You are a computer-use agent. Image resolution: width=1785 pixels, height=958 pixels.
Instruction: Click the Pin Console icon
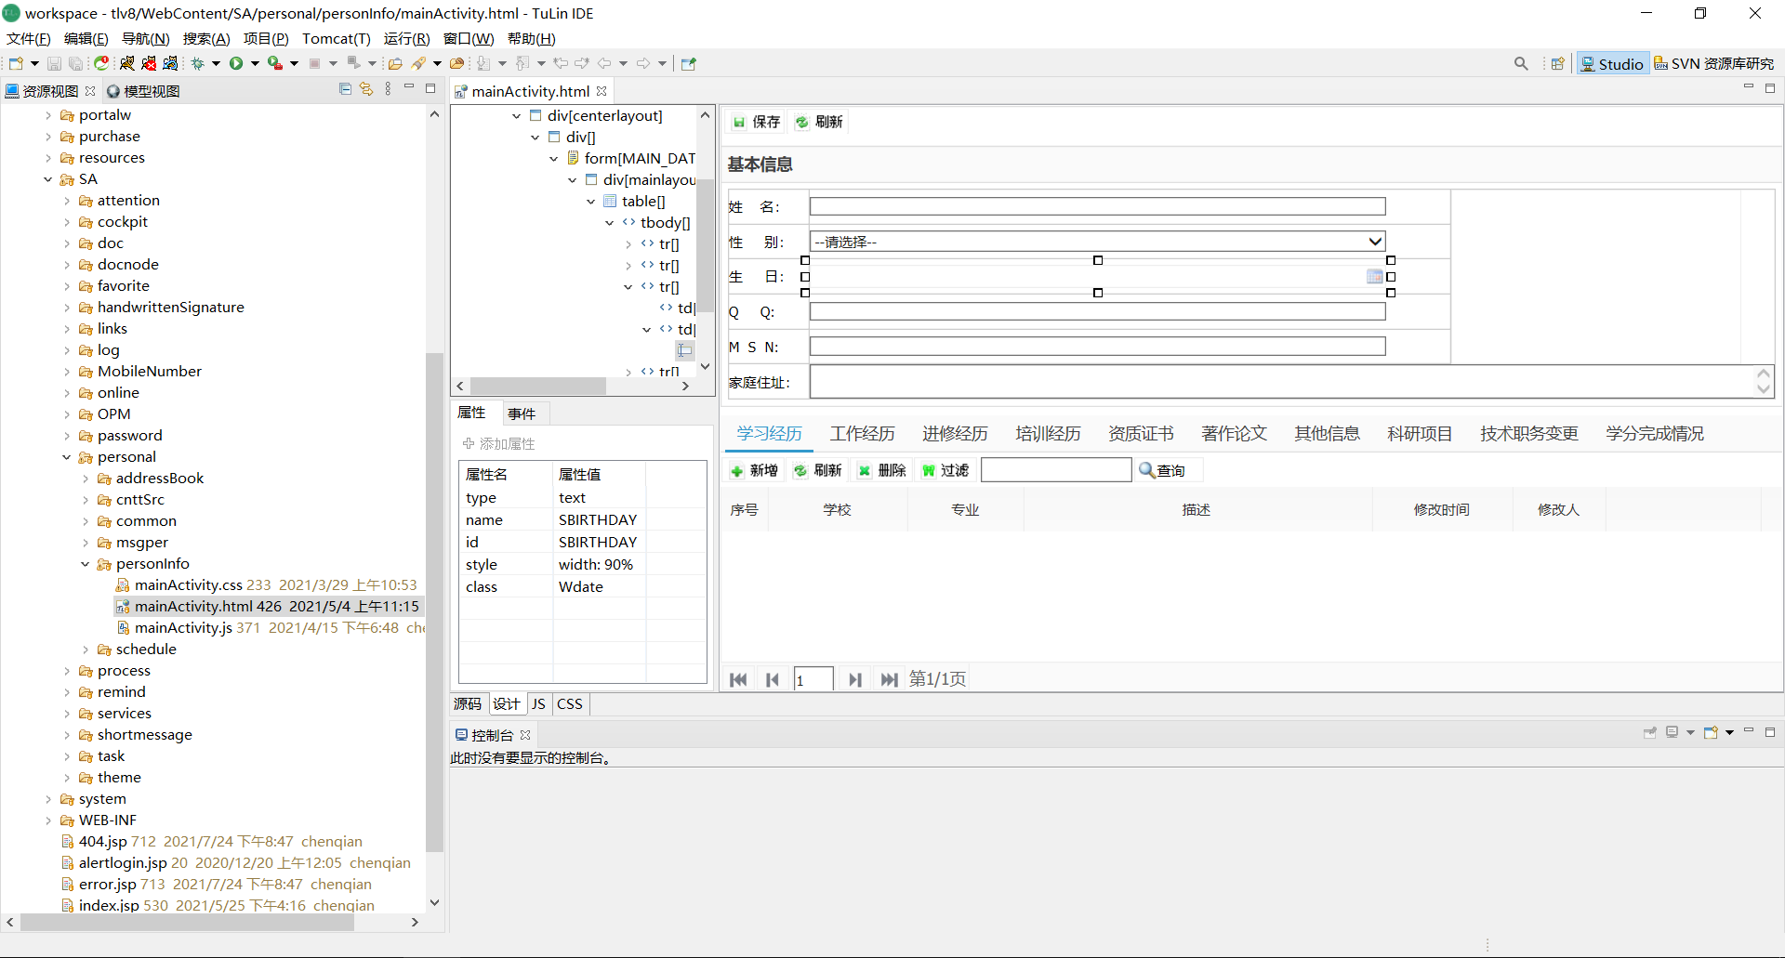tap(1650, 732)
